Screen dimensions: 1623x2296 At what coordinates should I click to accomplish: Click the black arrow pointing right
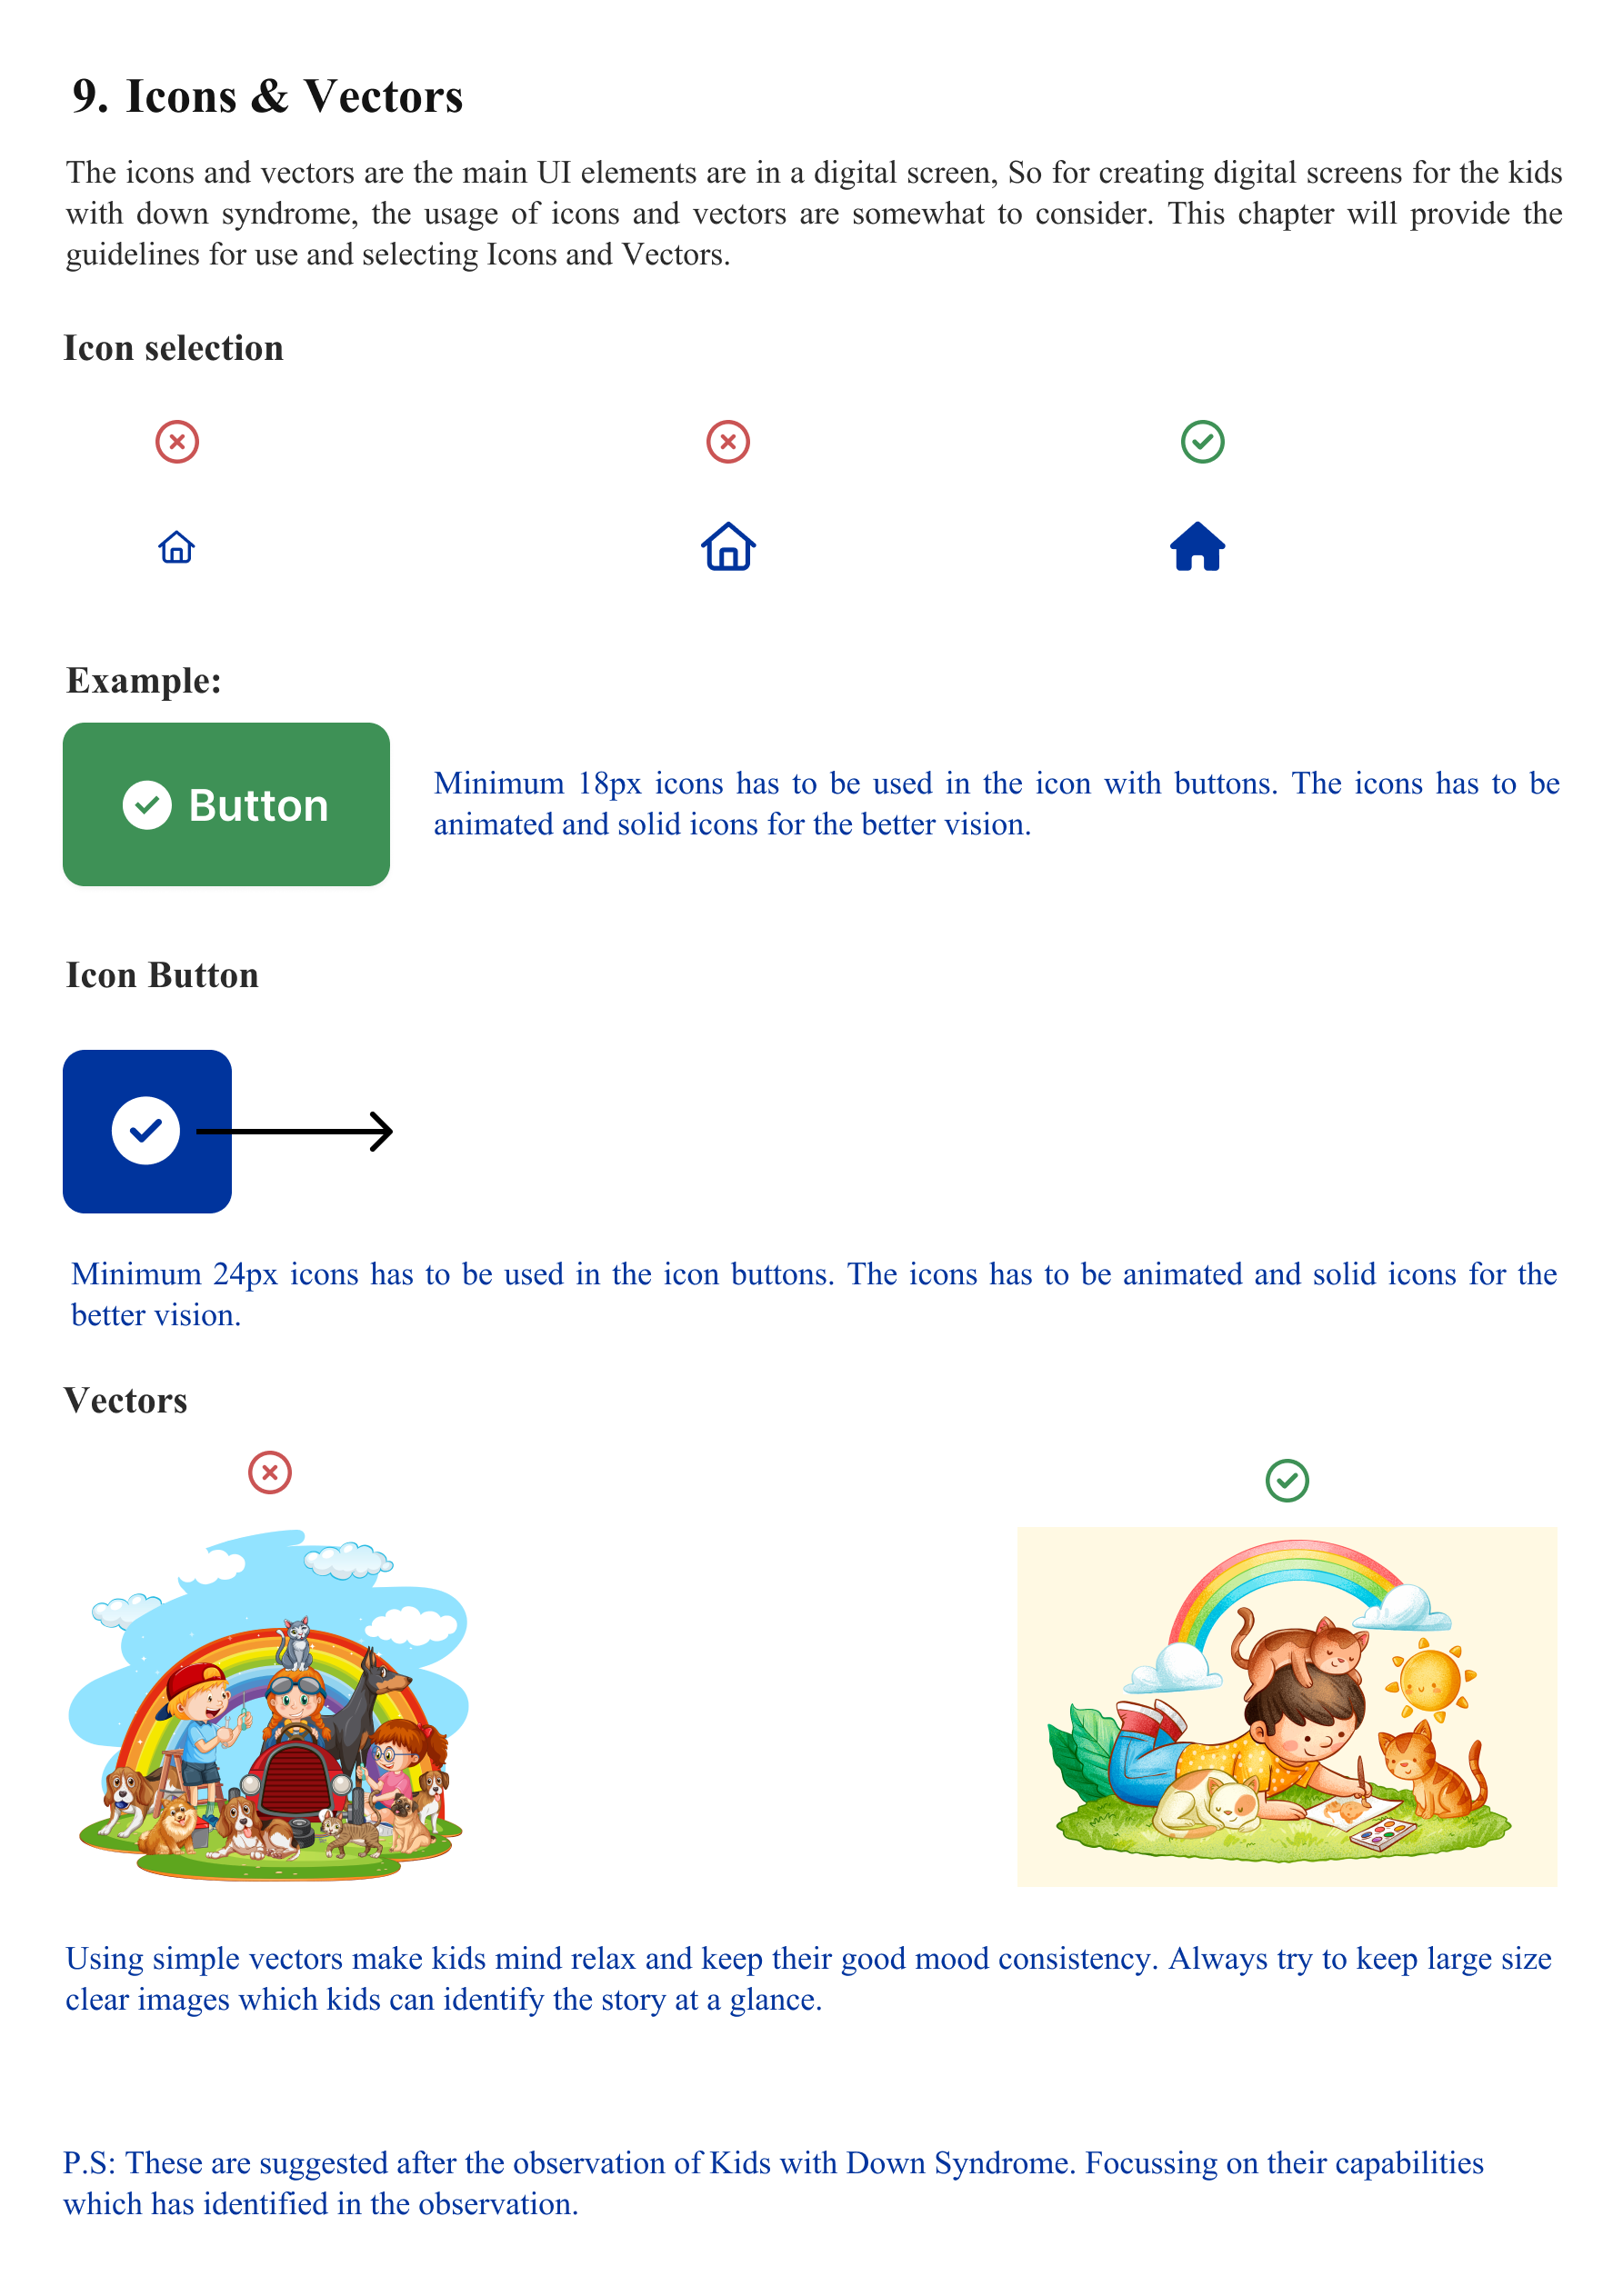click(296, 1131)
